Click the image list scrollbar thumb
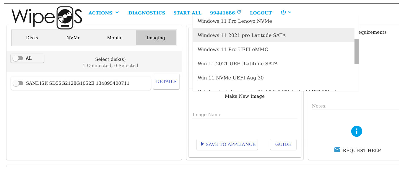 point(357,51)
